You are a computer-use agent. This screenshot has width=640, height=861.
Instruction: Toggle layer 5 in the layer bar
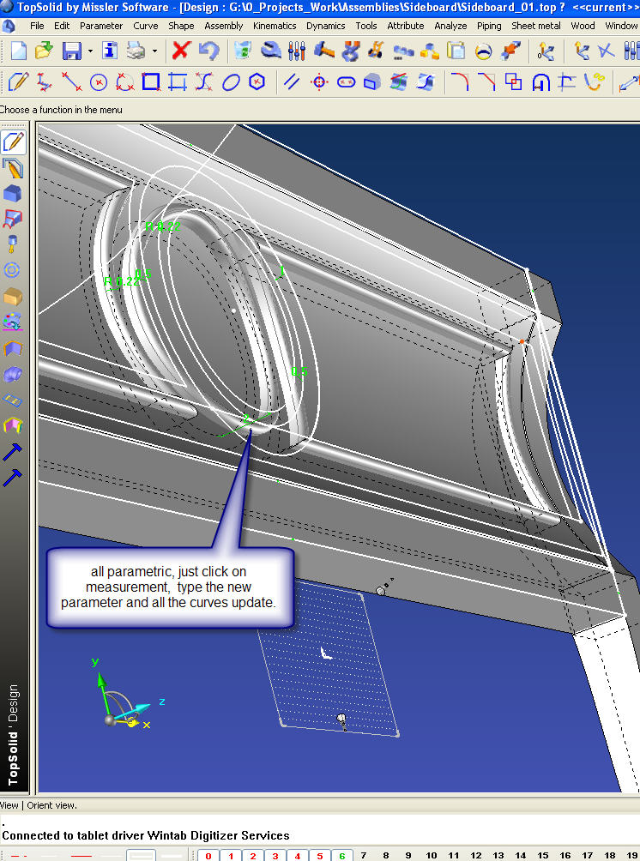[320, 856]
